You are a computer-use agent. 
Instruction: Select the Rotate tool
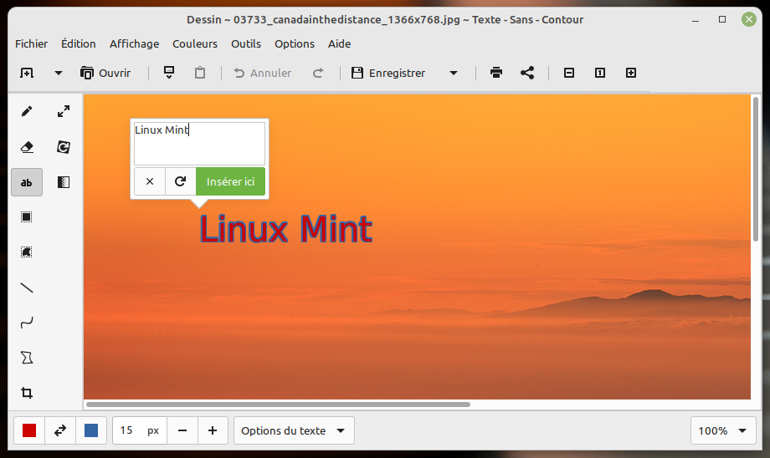[64, 147]
